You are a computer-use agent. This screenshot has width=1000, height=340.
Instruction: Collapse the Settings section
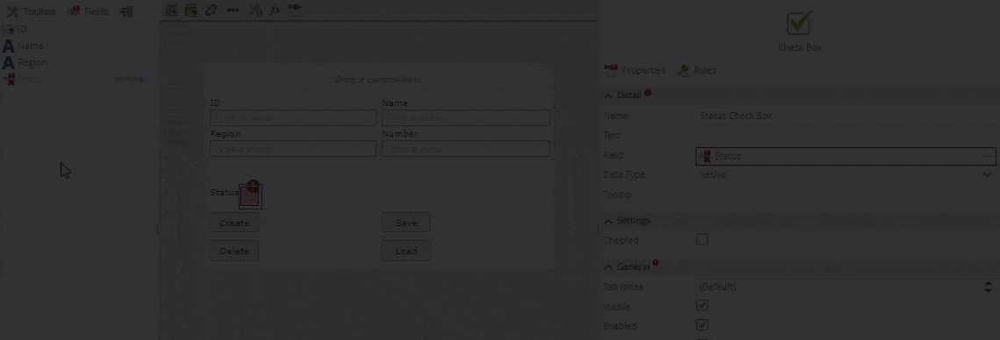(608, 220)
